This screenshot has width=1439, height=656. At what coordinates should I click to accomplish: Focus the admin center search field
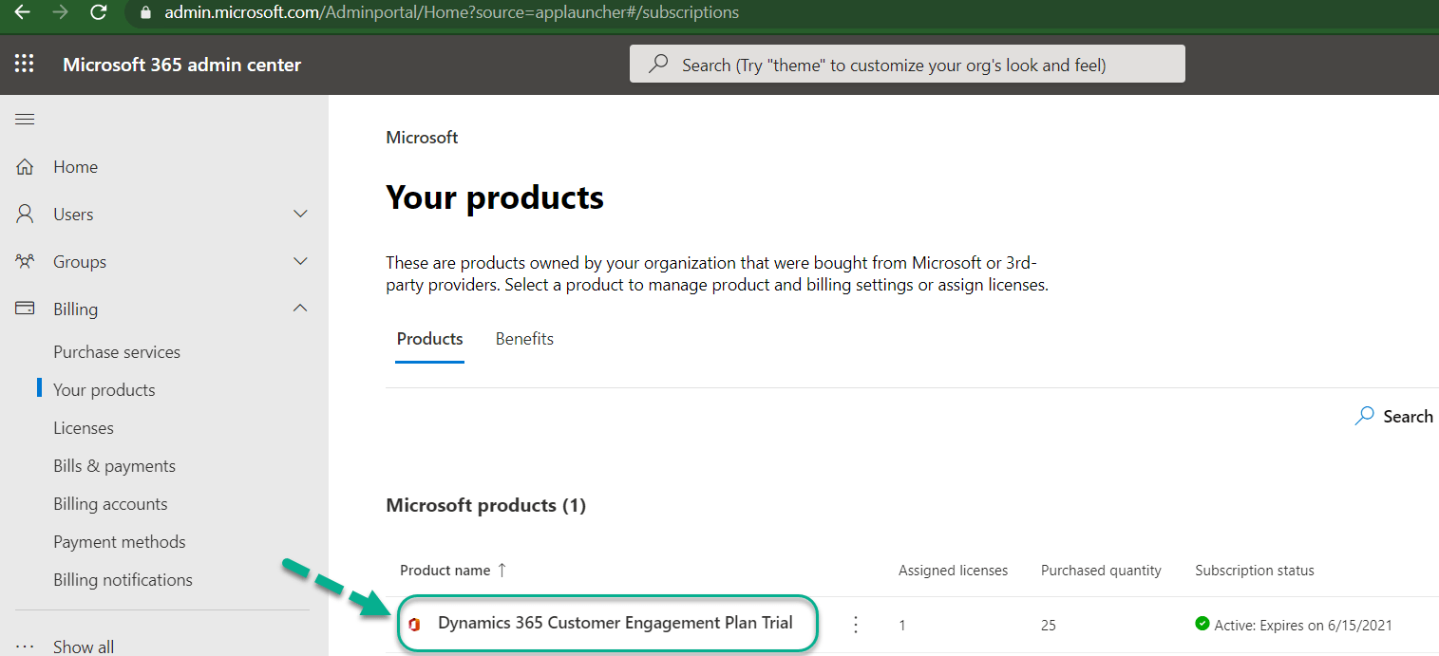907,65
